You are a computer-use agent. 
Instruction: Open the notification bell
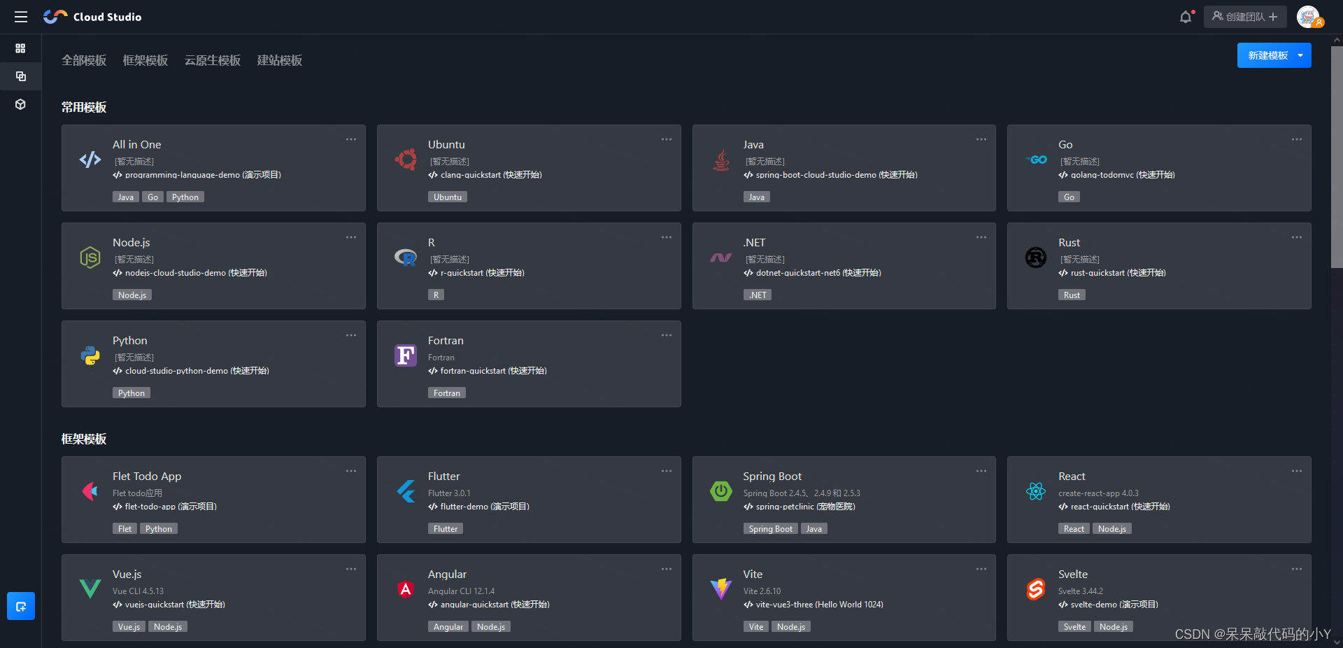pyautogui.click(x=1186, y=16)
